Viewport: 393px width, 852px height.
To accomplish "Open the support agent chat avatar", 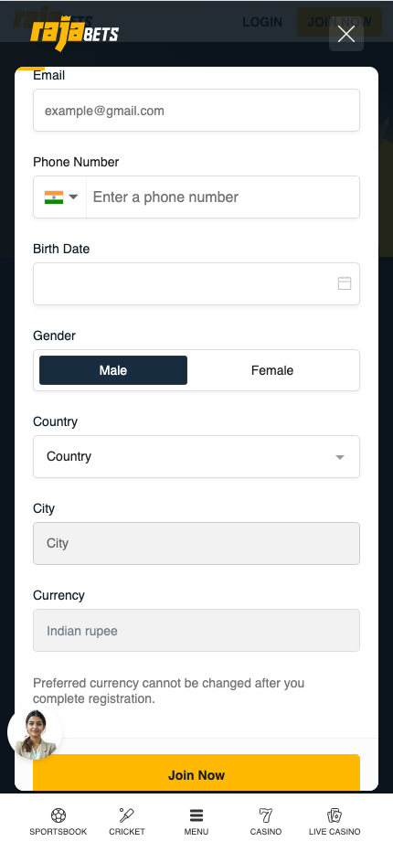I will [35, 733].
